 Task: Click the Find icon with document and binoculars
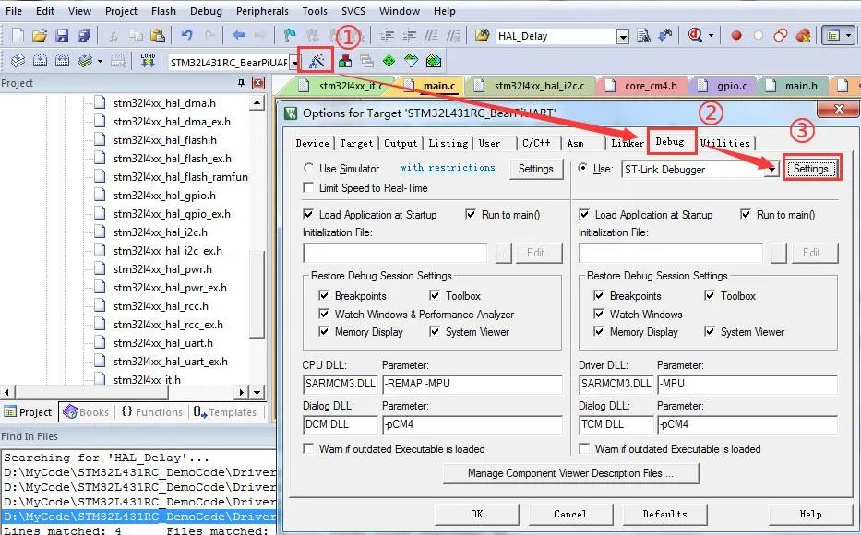click(643, 36)
